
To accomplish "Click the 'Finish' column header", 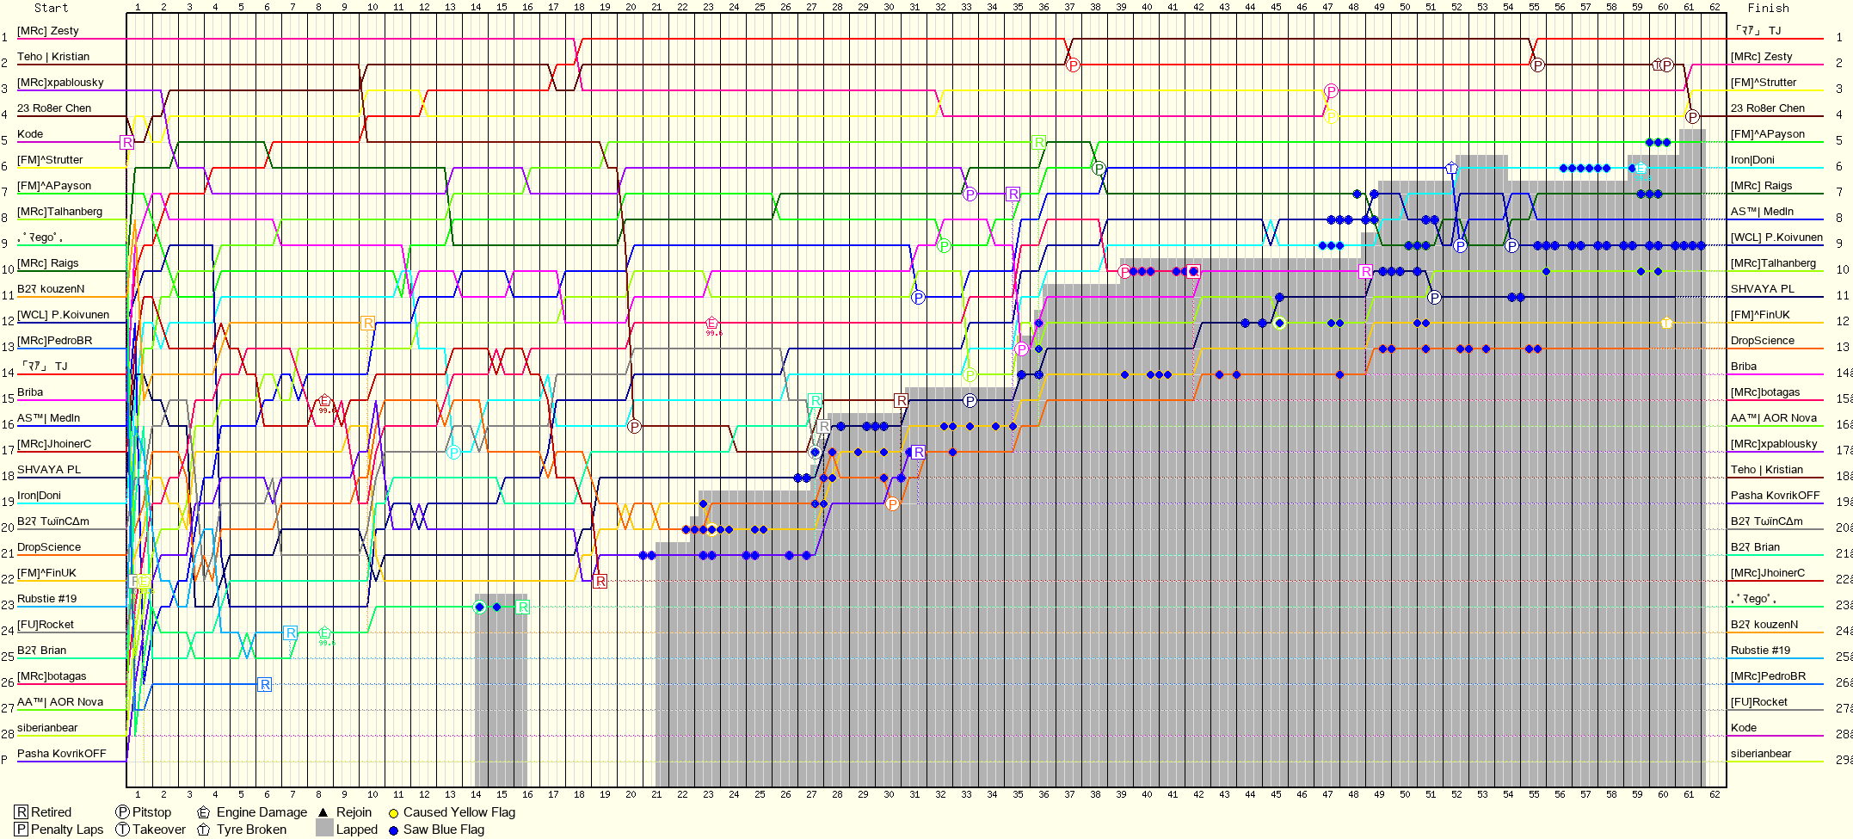I will pyautogui.click(x=1768, y=8).
